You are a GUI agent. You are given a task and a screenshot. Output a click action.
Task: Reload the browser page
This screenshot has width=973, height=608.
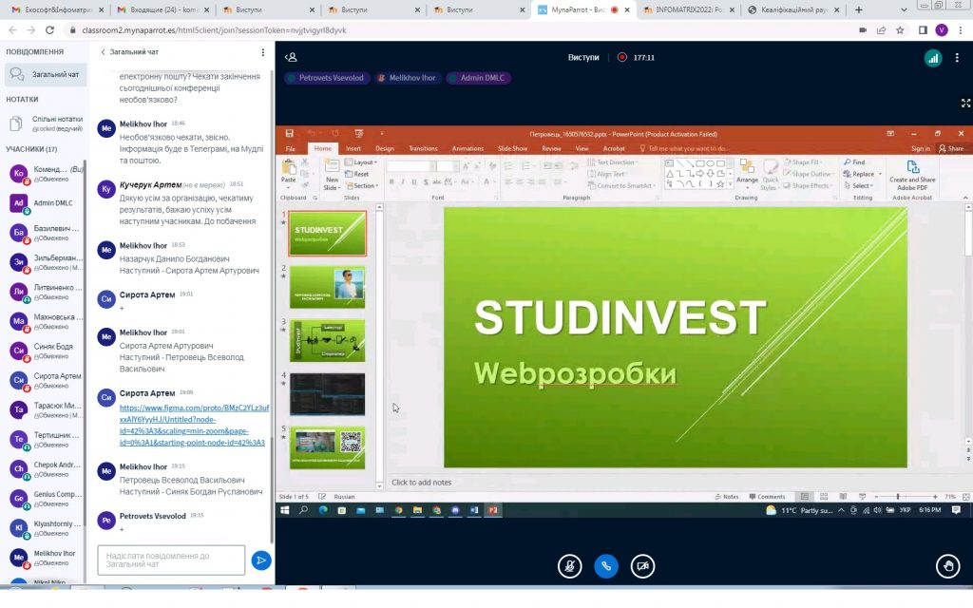50,29
